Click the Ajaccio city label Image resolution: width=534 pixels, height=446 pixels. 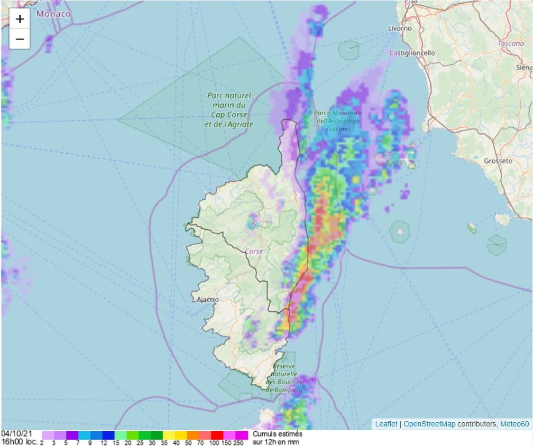point(208,299)
